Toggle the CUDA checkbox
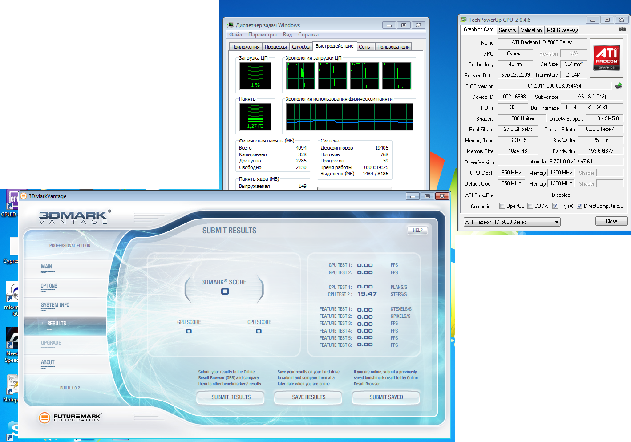 (x=530, y=206)
